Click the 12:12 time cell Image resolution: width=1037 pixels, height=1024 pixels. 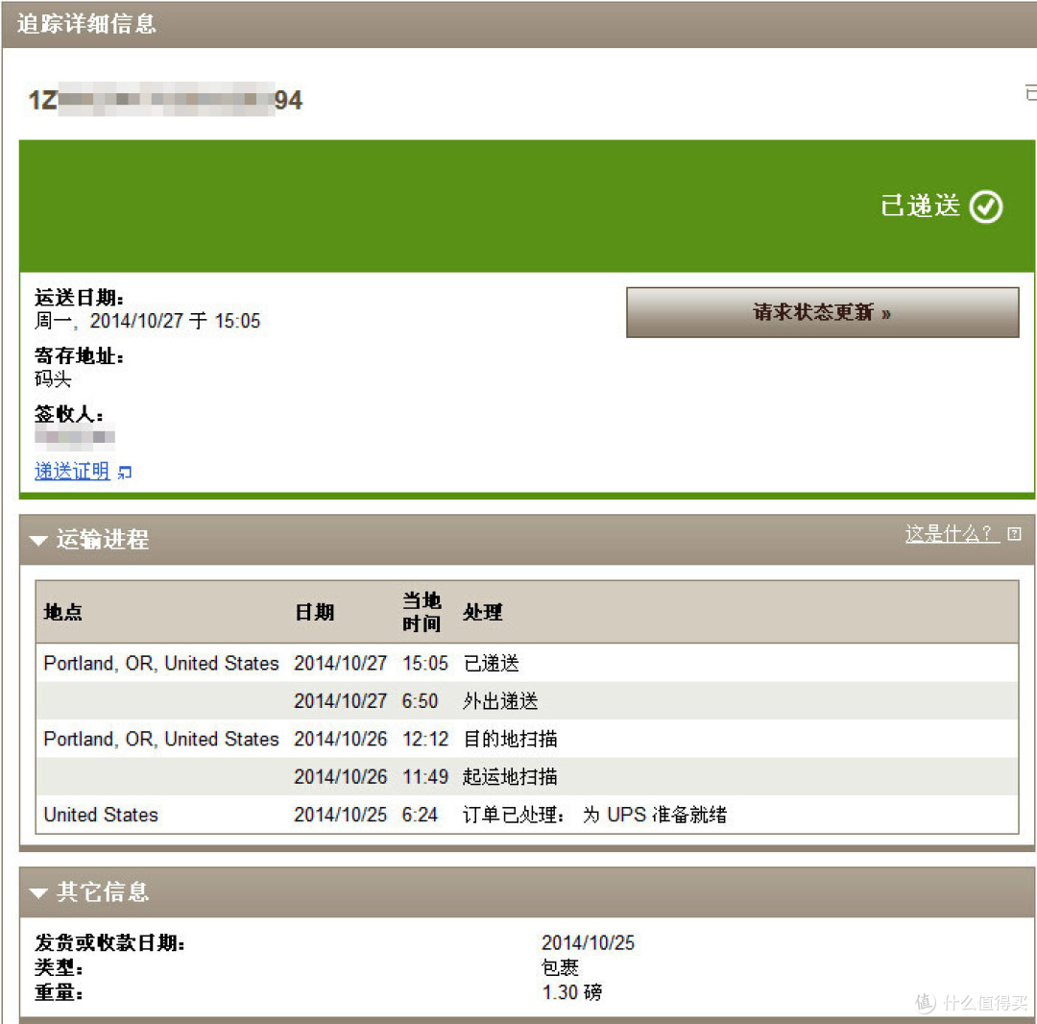(425, 739)
